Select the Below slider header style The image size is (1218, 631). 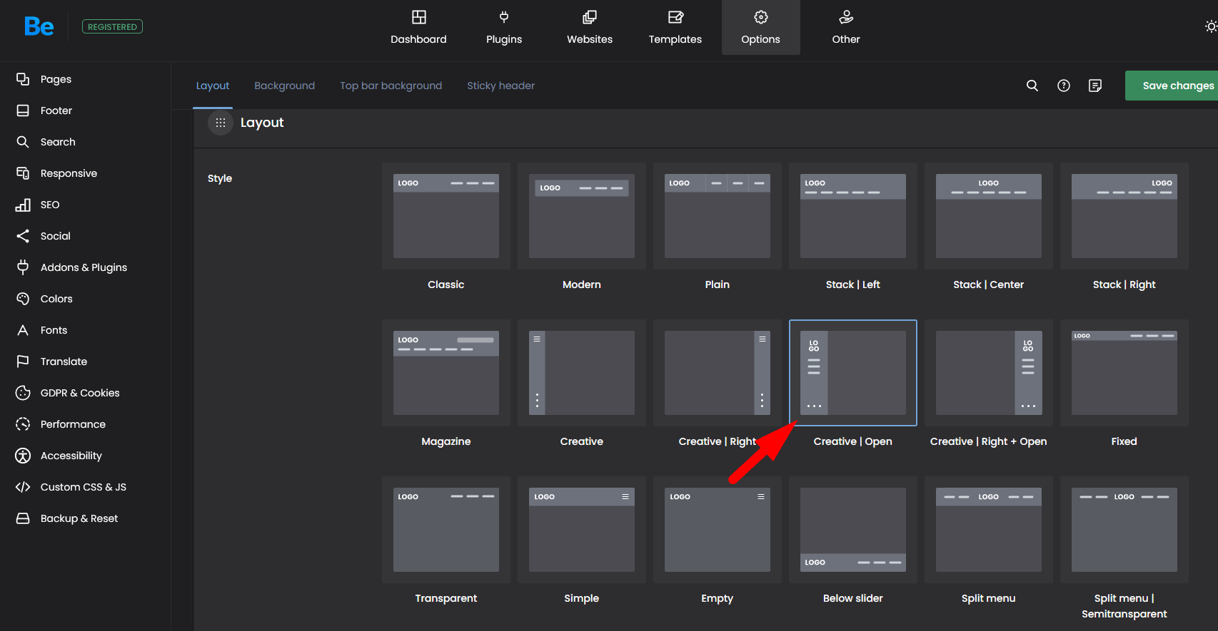[x=853, y=530]
